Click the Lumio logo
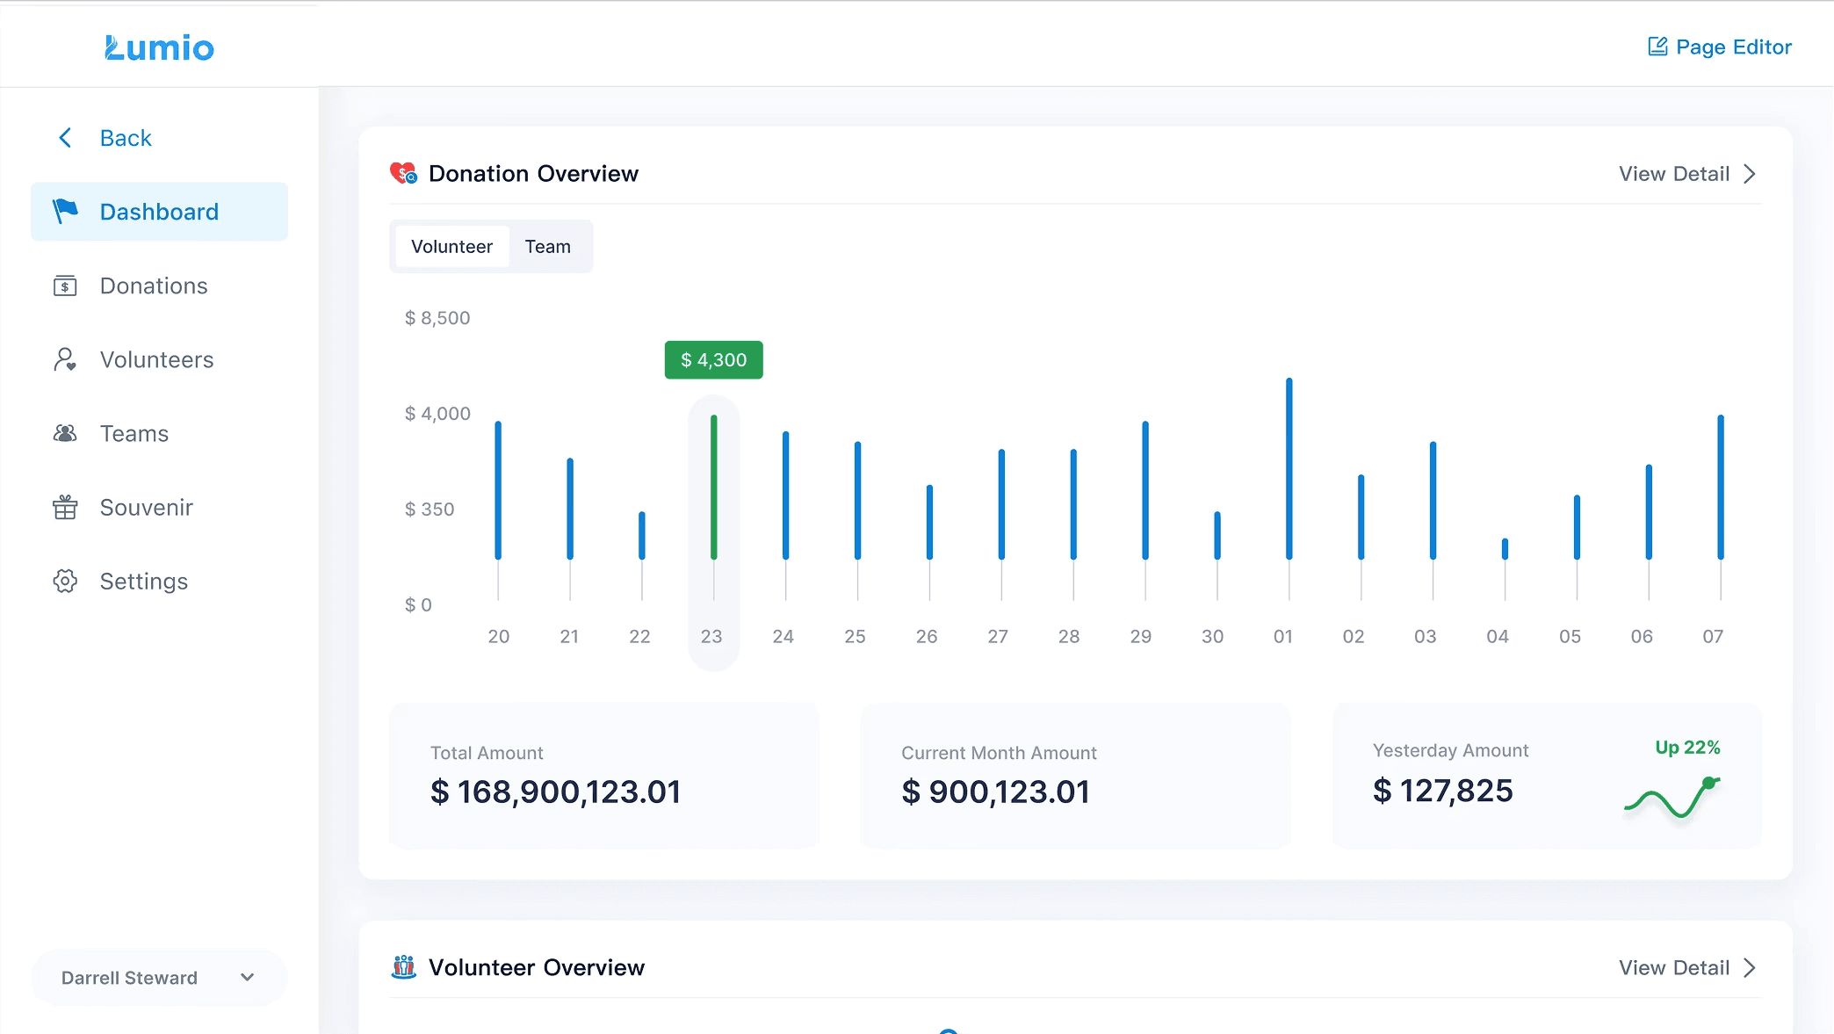This screenshot has width=1834, height=1034. pyautogui.click(x=159, y=47)
